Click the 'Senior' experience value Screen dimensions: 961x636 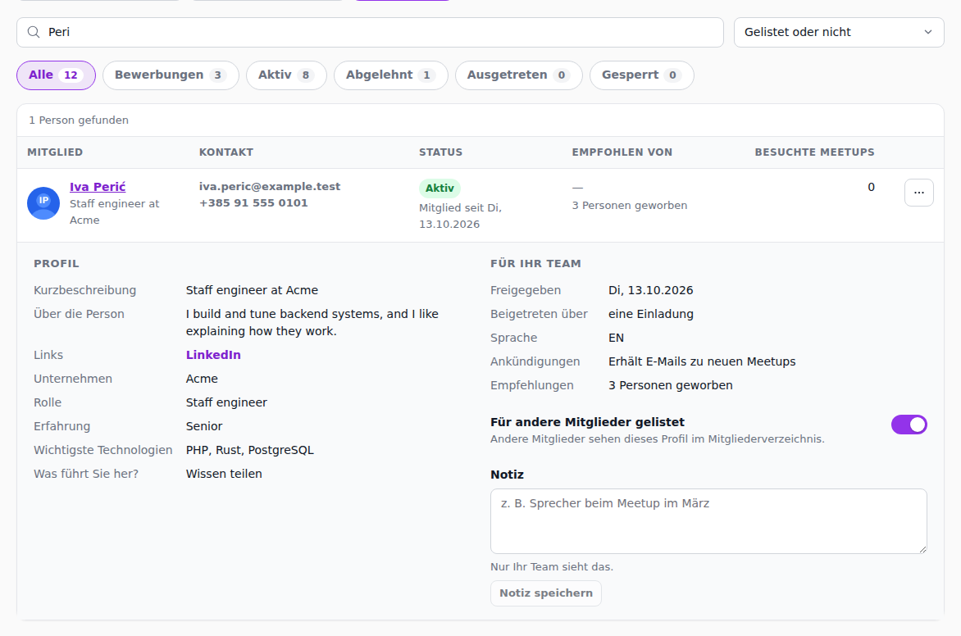tap(204, 426)
